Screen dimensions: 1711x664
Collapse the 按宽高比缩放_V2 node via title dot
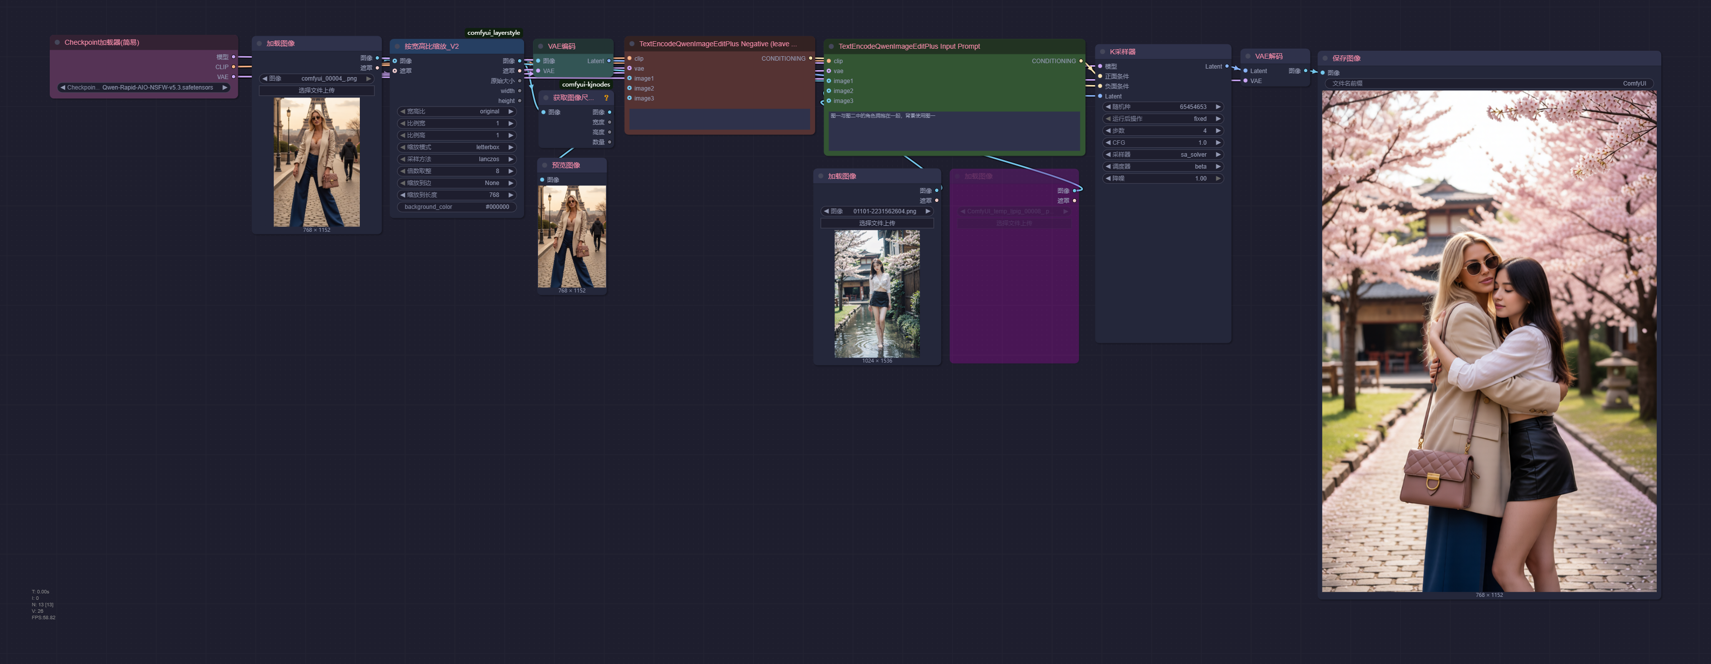coord(397,46)
